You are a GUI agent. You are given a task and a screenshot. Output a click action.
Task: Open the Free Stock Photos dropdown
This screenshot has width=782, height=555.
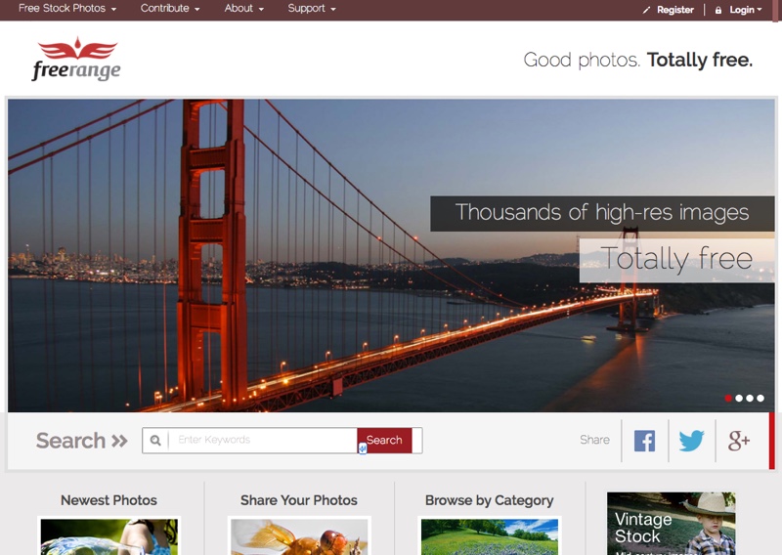point(66,9)
